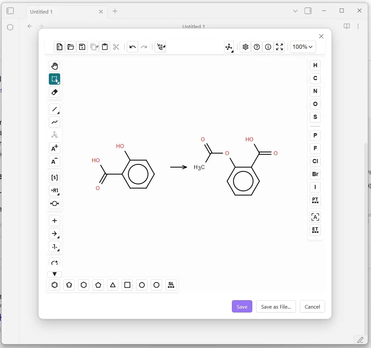The image size is (371, 348).
Task: Insert cyclopentadiene ring template
Action: [69, 285]
